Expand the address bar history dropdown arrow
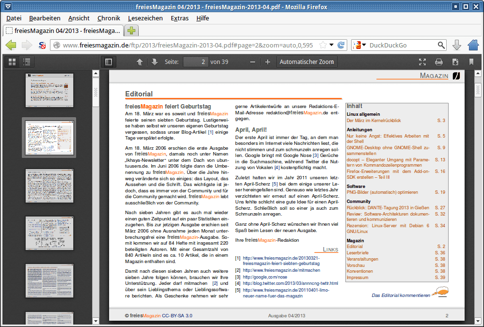 click(332, 45)
